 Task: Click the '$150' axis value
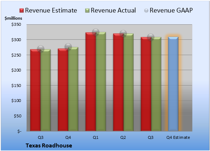click(16, 86)
